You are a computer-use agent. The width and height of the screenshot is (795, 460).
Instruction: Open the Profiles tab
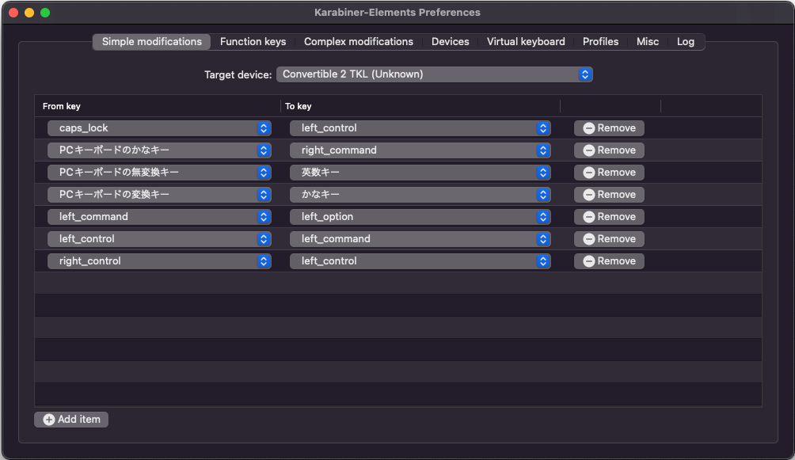[x=600, y=42]
